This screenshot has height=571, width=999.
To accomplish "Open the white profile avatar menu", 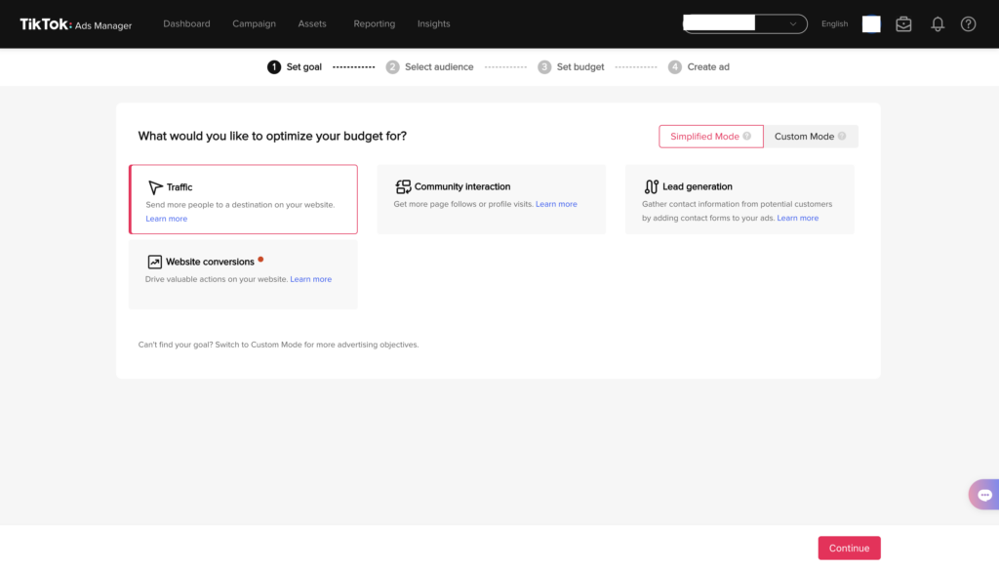I will click(871, 23).
